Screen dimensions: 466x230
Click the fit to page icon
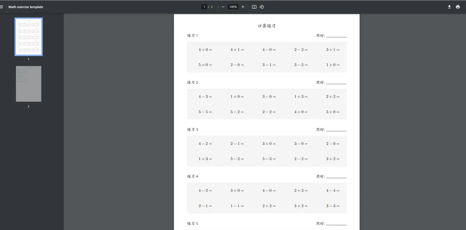coord(254,7)
